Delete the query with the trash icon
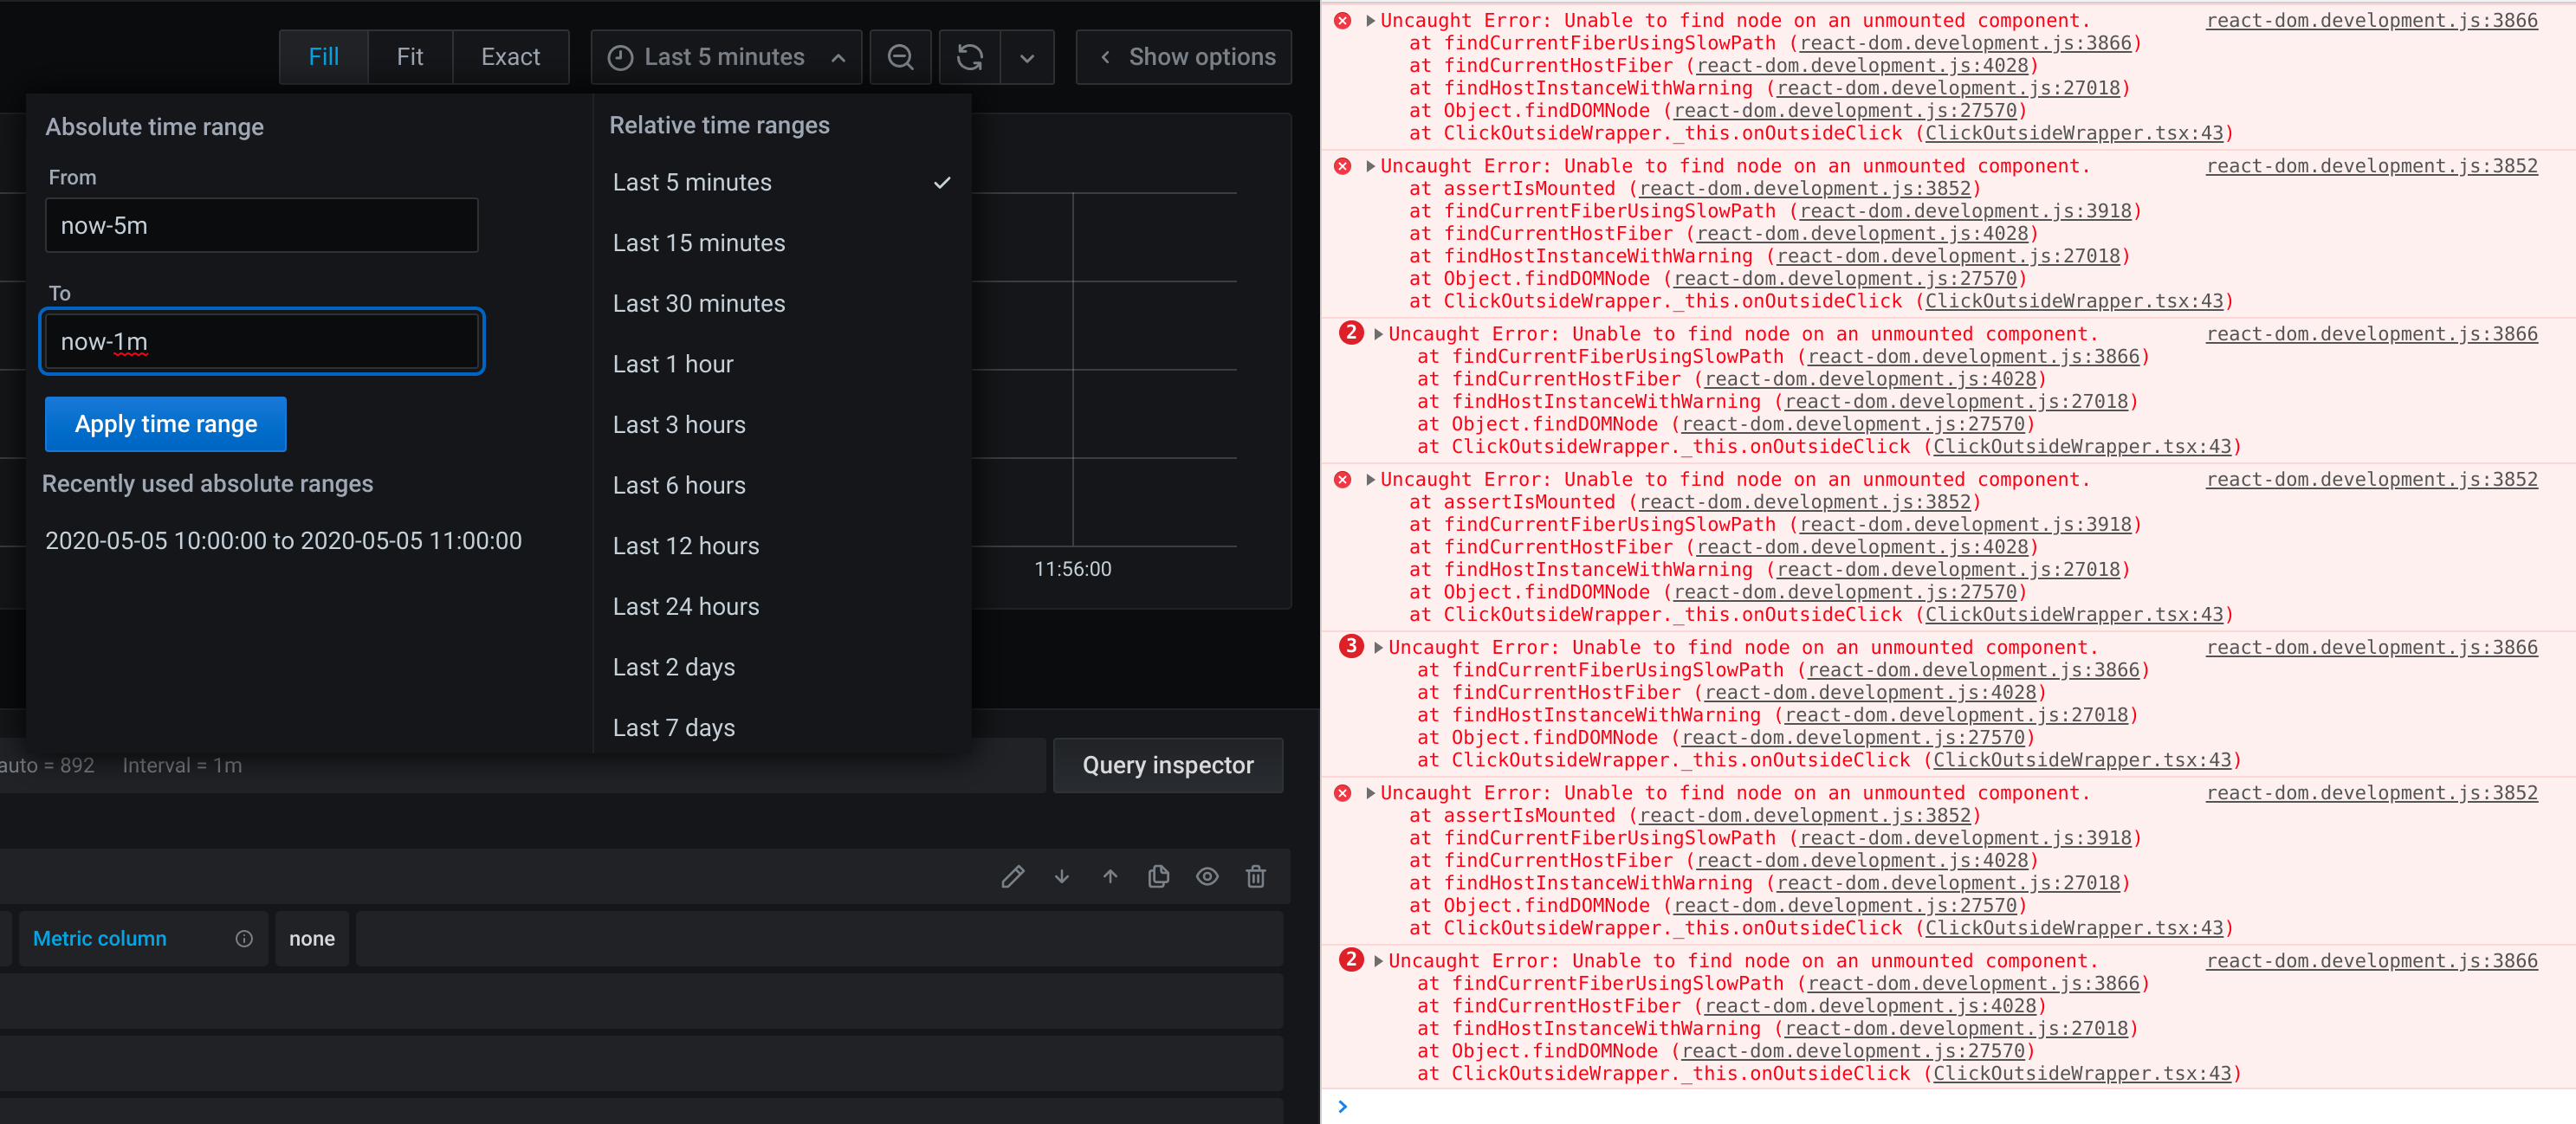The image size is (2576, 1124). (x=1256, y=877)
